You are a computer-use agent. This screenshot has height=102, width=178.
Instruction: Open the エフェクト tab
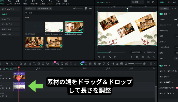pyautogui.click(x=42, y=2)
